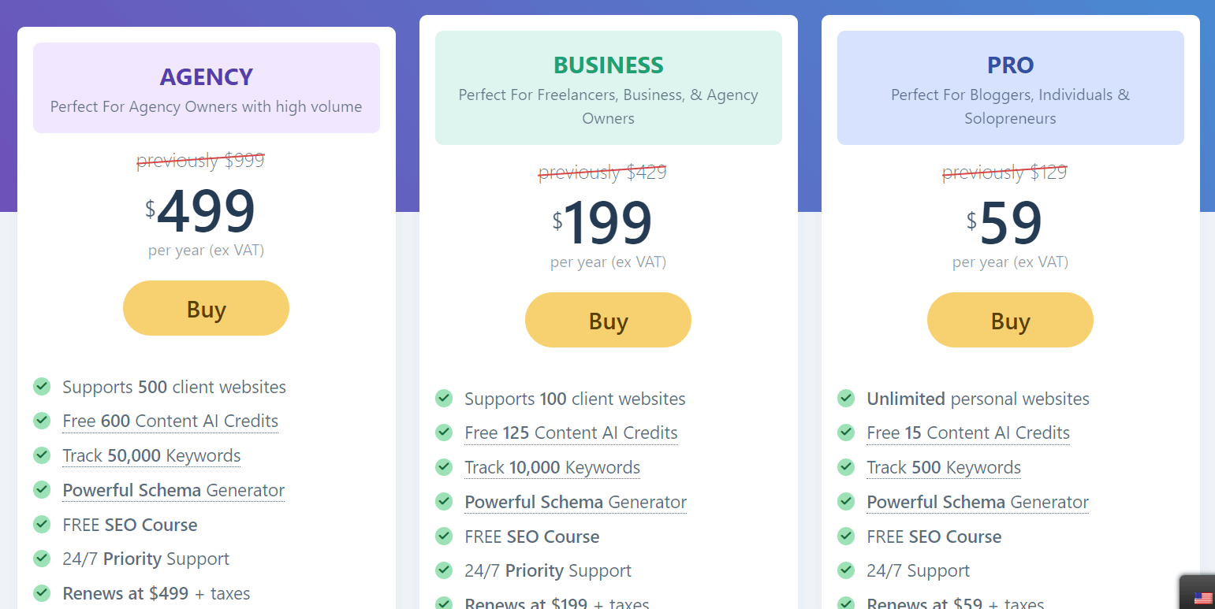The height and width of the screenshot is (609, 1215).
Task: Click checkmark beside 24/7 Priority Support in Agency
Action: point(42,559)
